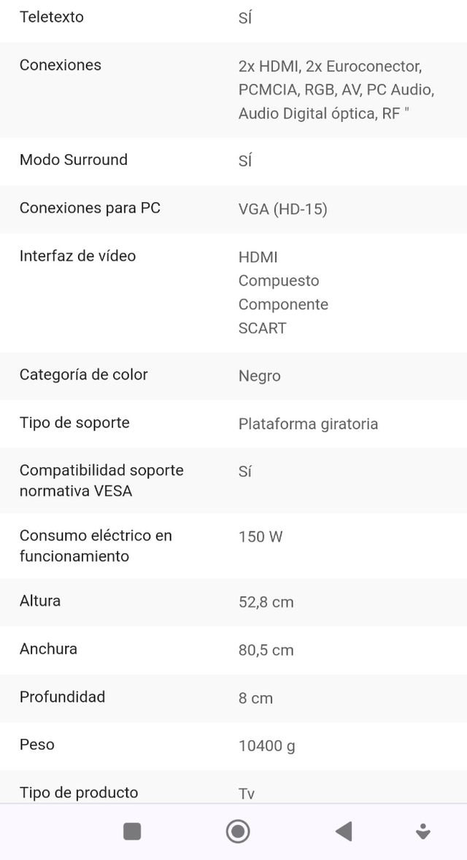Tap the Teletexto specification label
This screenshot has height=860, width=467.
pyautogui.click(x=52, y=17)
